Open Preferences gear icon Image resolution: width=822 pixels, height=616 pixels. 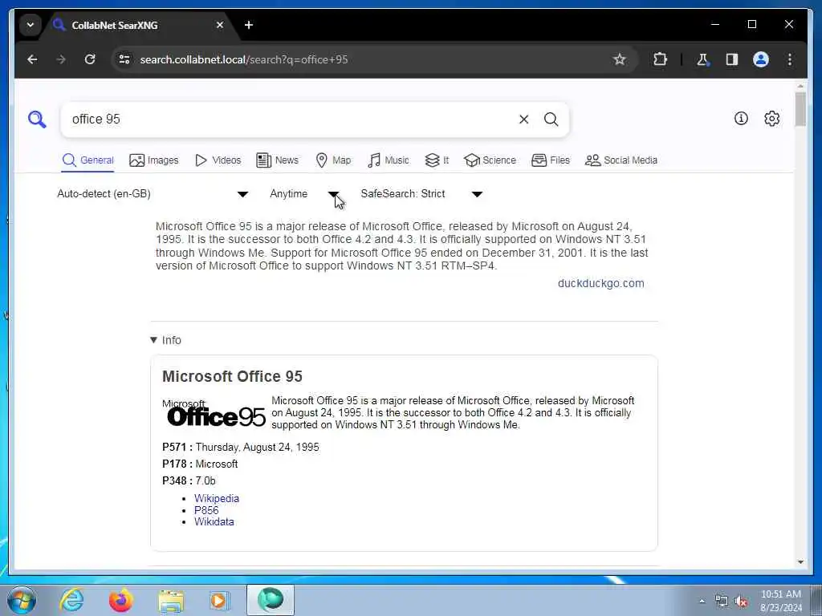click(x=771, y=119)
